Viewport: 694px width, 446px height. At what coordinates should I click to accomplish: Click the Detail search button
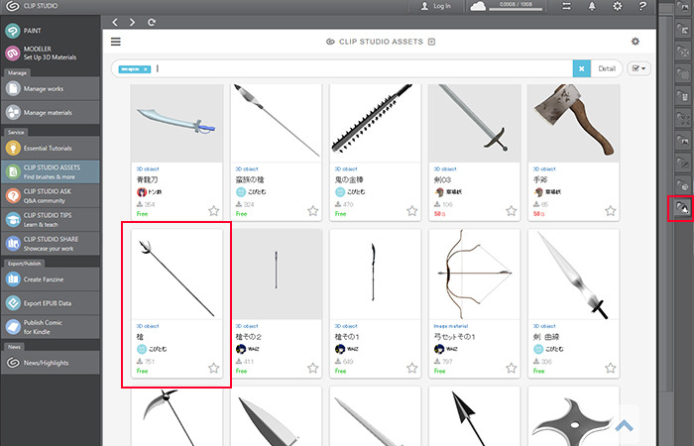(x=607, y=68)
